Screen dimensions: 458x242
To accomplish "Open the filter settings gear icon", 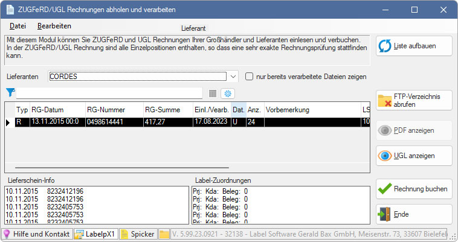I will pos(227,93).
